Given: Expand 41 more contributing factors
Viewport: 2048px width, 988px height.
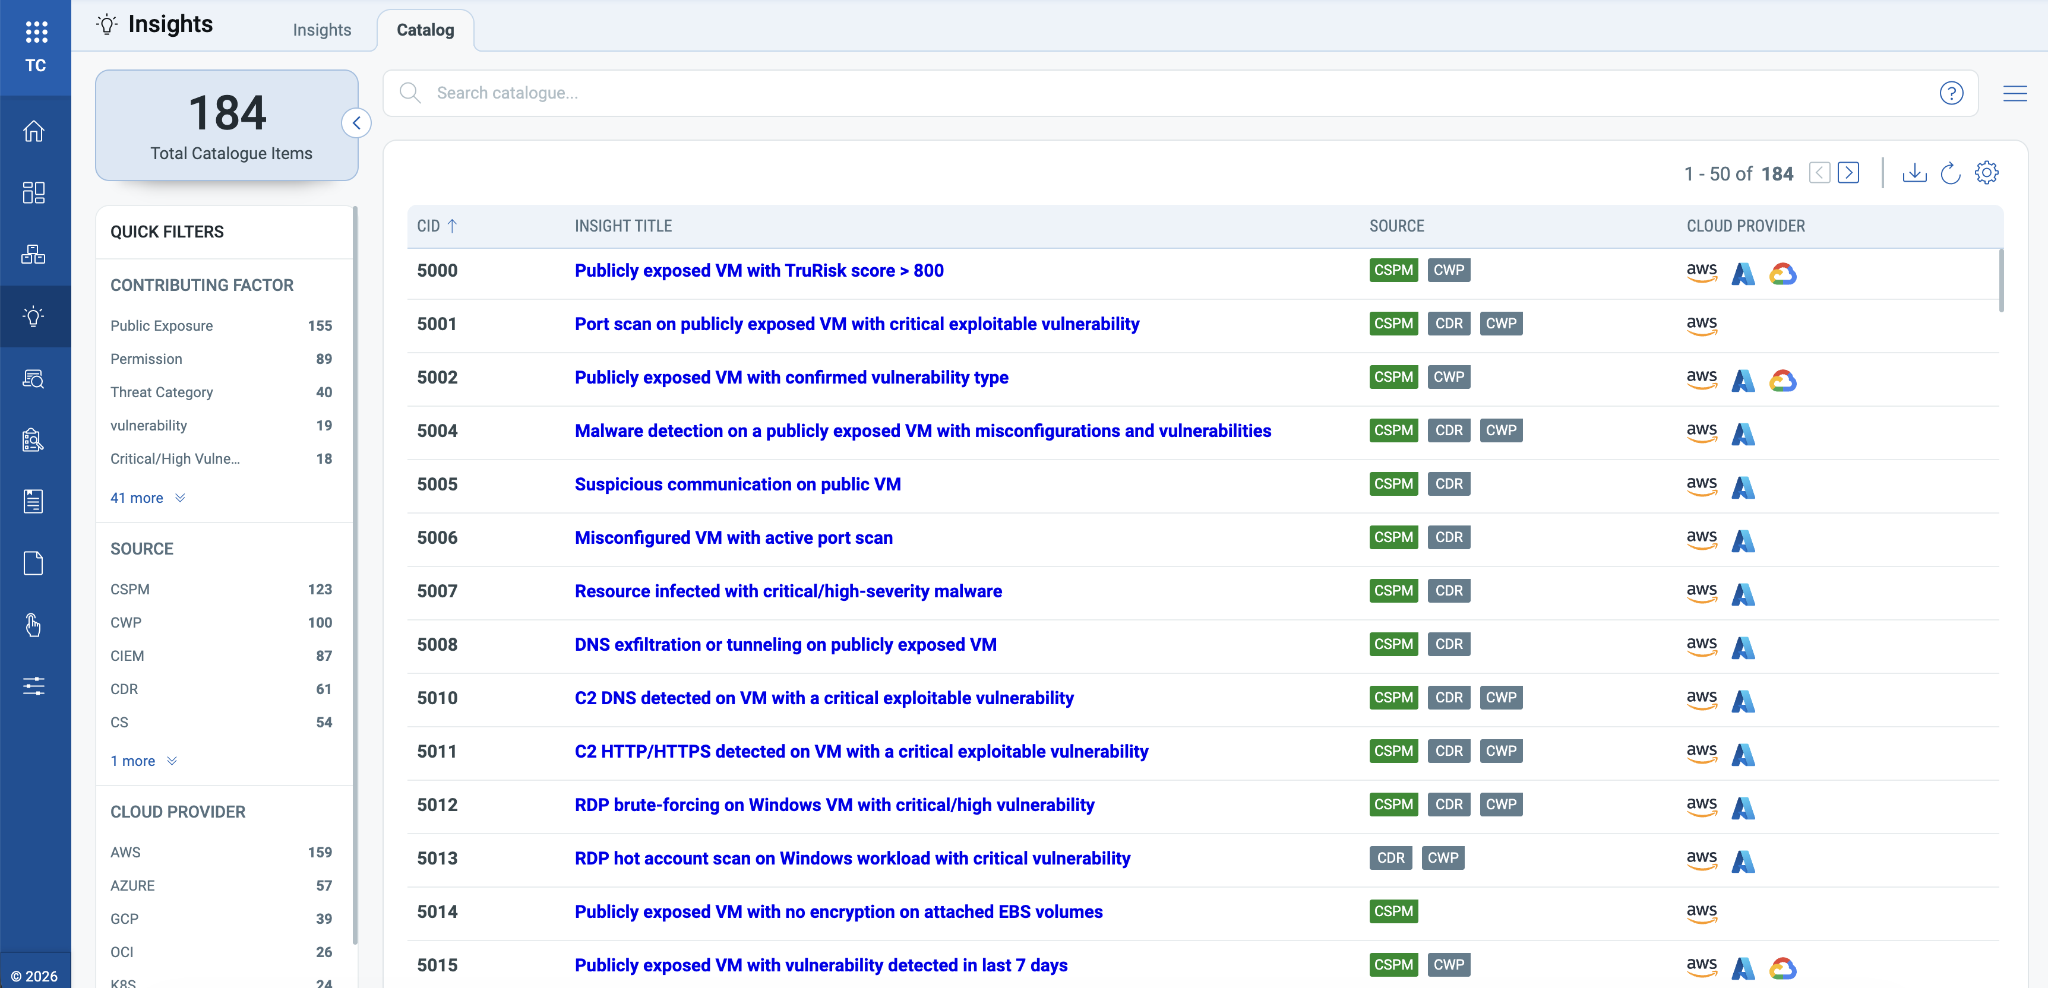Looking at the screenshot, I should (148, 498).
